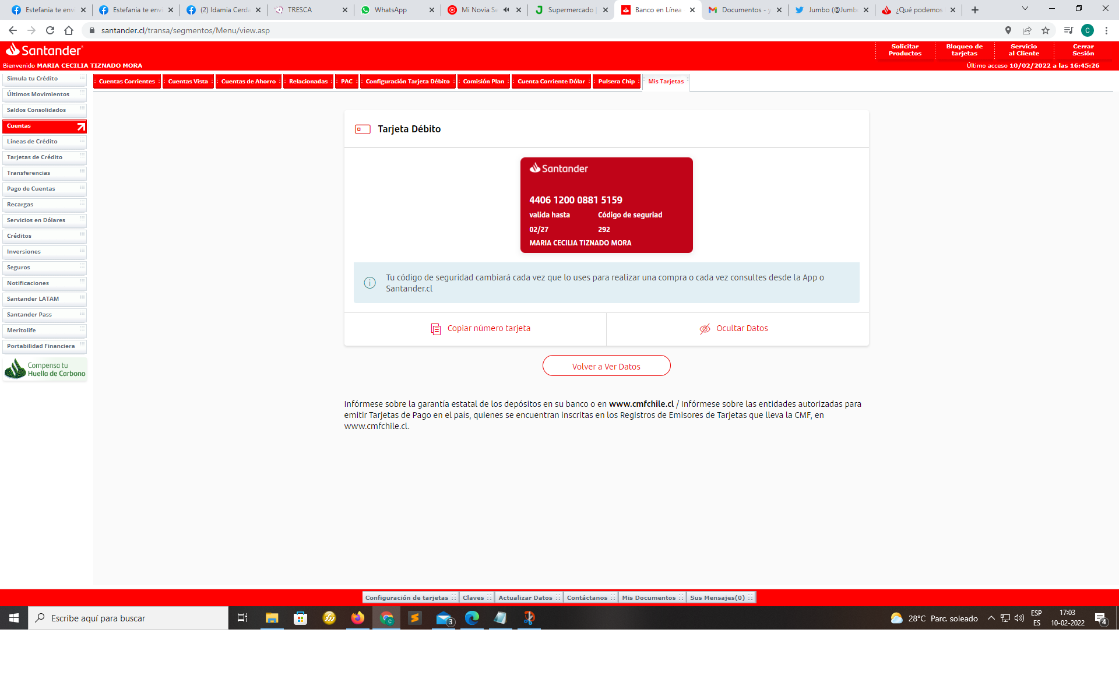
Task: Open Firefox from the taskbar
Action: point(357,618)
